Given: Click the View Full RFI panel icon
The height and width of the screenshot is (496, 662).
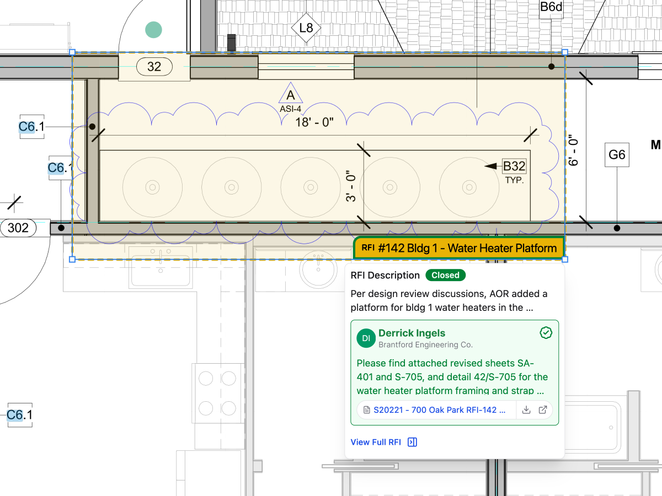Looking at the screenshot, I should 412,442.
